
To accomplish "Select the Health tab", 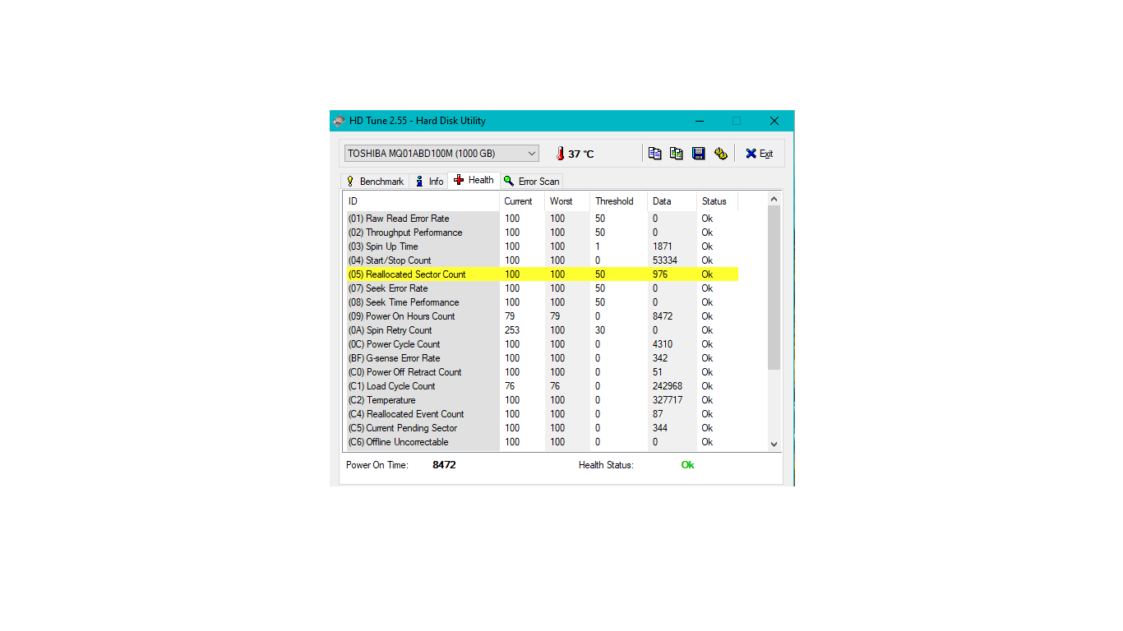I will (474, 180).
